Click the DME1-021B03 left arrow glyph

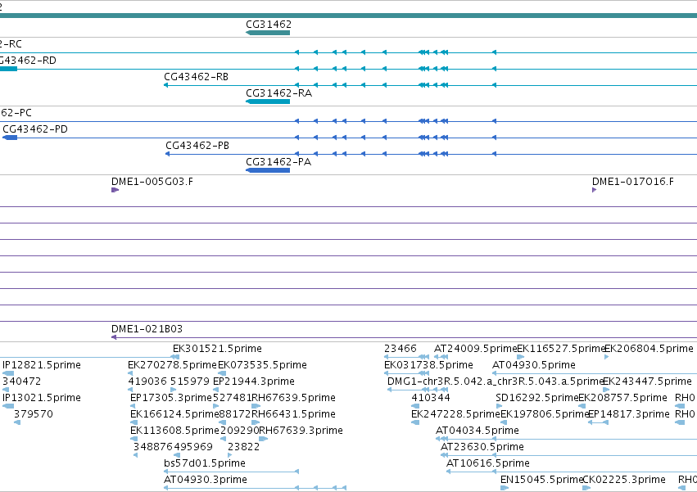(x=114, y=337)
